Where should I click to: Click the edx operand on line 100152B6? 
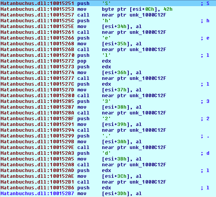106,188
